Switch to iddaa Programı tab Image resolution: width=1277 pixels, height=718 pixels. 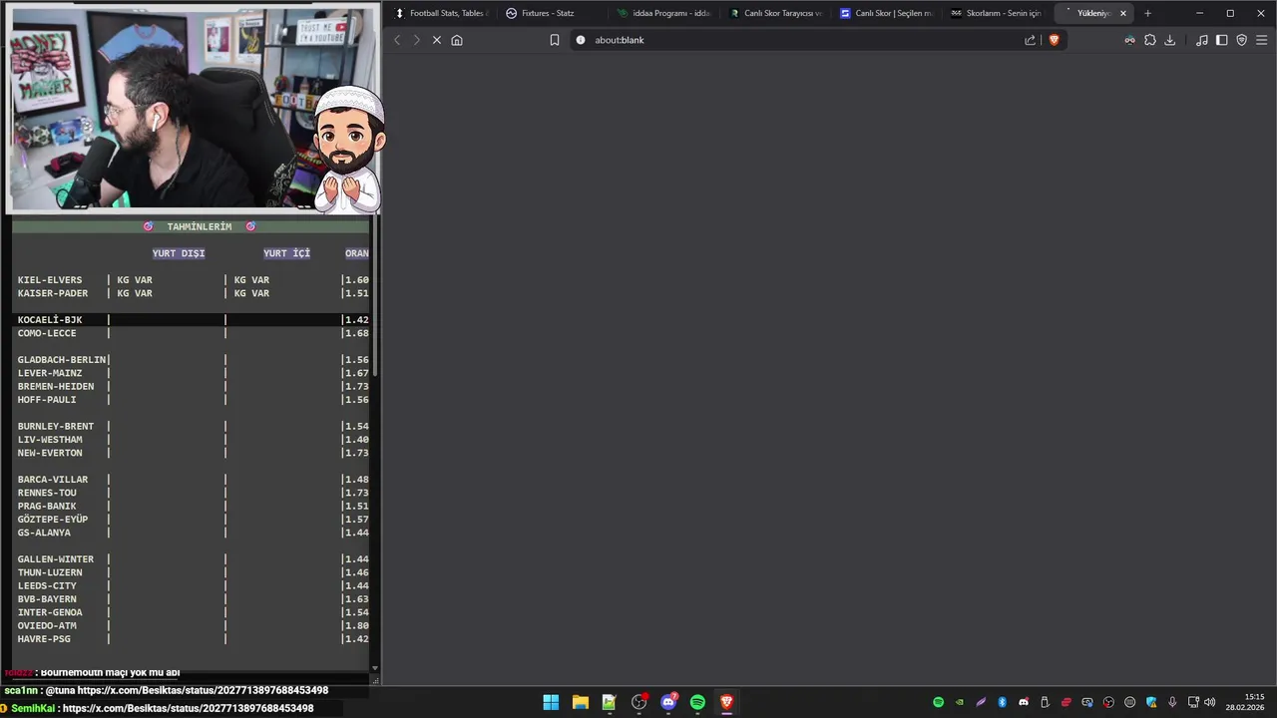662,13
